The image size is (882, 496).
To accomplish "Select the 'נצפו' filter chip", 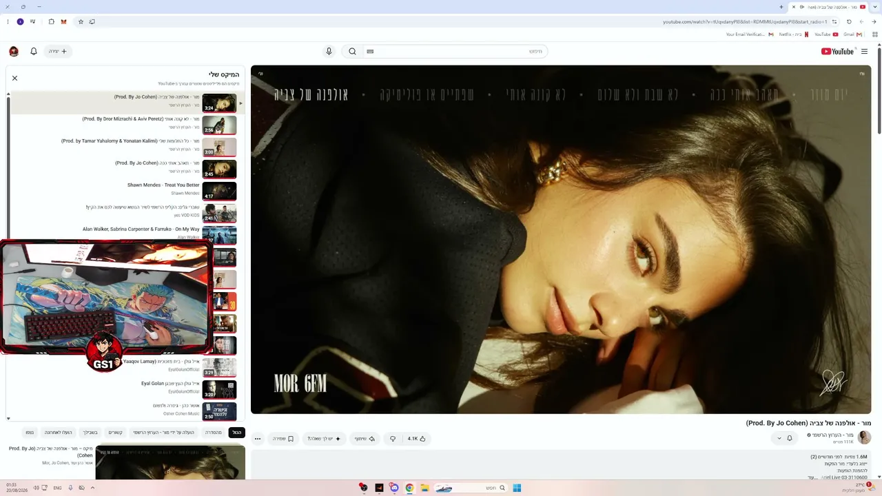I will click(30, 433).
